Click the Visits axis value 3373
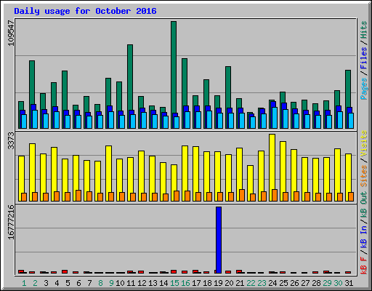 (x=11, y=140)
